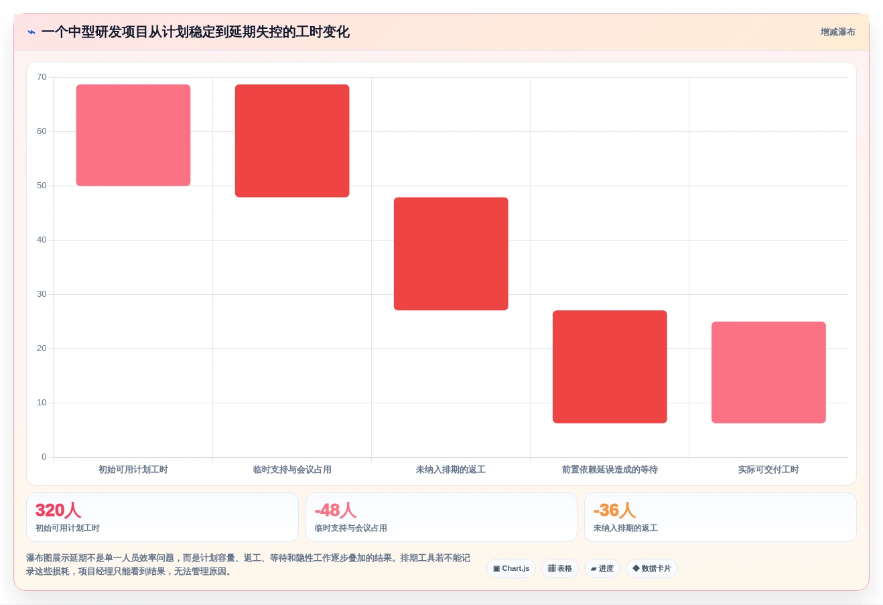The image size is (883, 605).
Task: Select the 实际可交付工时 pink bar
Action: tap(768, 373)
